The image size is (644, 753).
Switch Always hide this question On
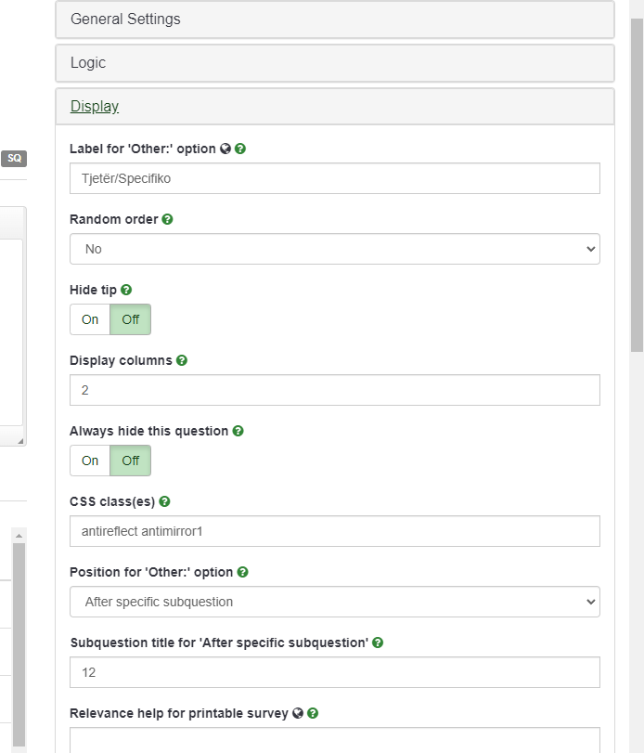point(90,461)
